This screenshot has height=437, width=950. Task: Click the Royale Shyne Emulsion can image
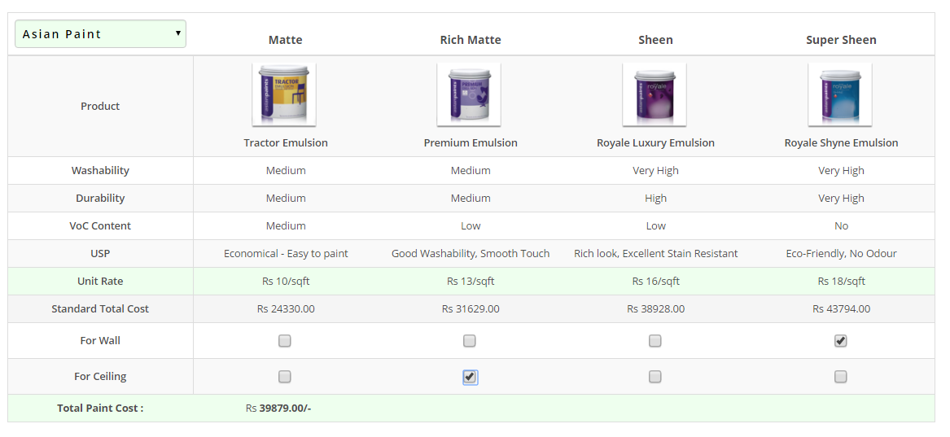coord(840,94)
